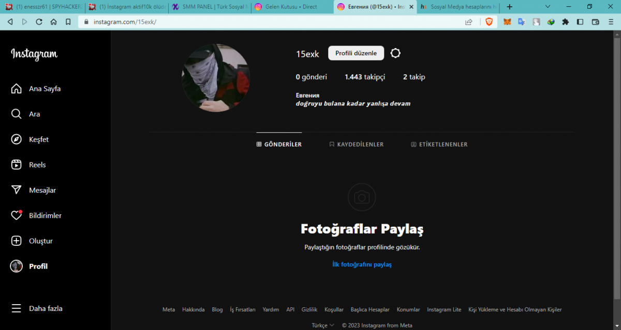Click the large profile picture

tap(215, 78)
